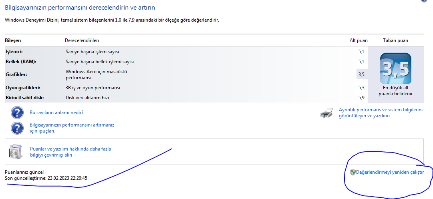Click 'Değerlendirmeyi yeniden çalıştır' to rerun assessment

390,173
